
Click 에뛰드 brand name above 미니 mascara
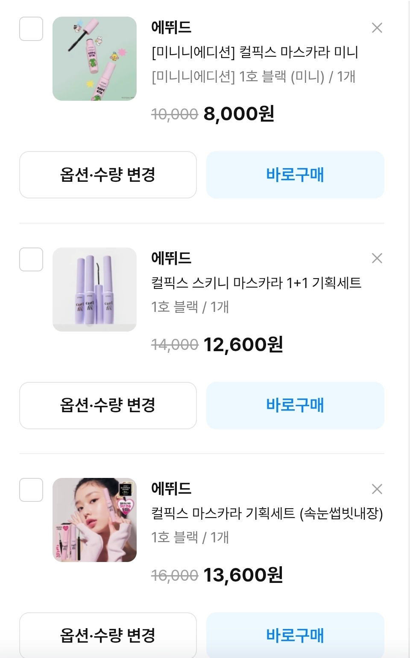[x=171, y=27]
